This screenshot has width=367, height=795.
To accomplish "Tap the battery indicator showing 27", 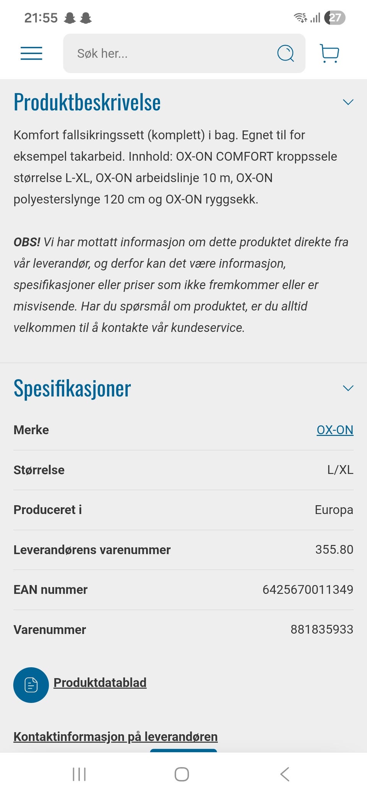I will tap(335, 17).
